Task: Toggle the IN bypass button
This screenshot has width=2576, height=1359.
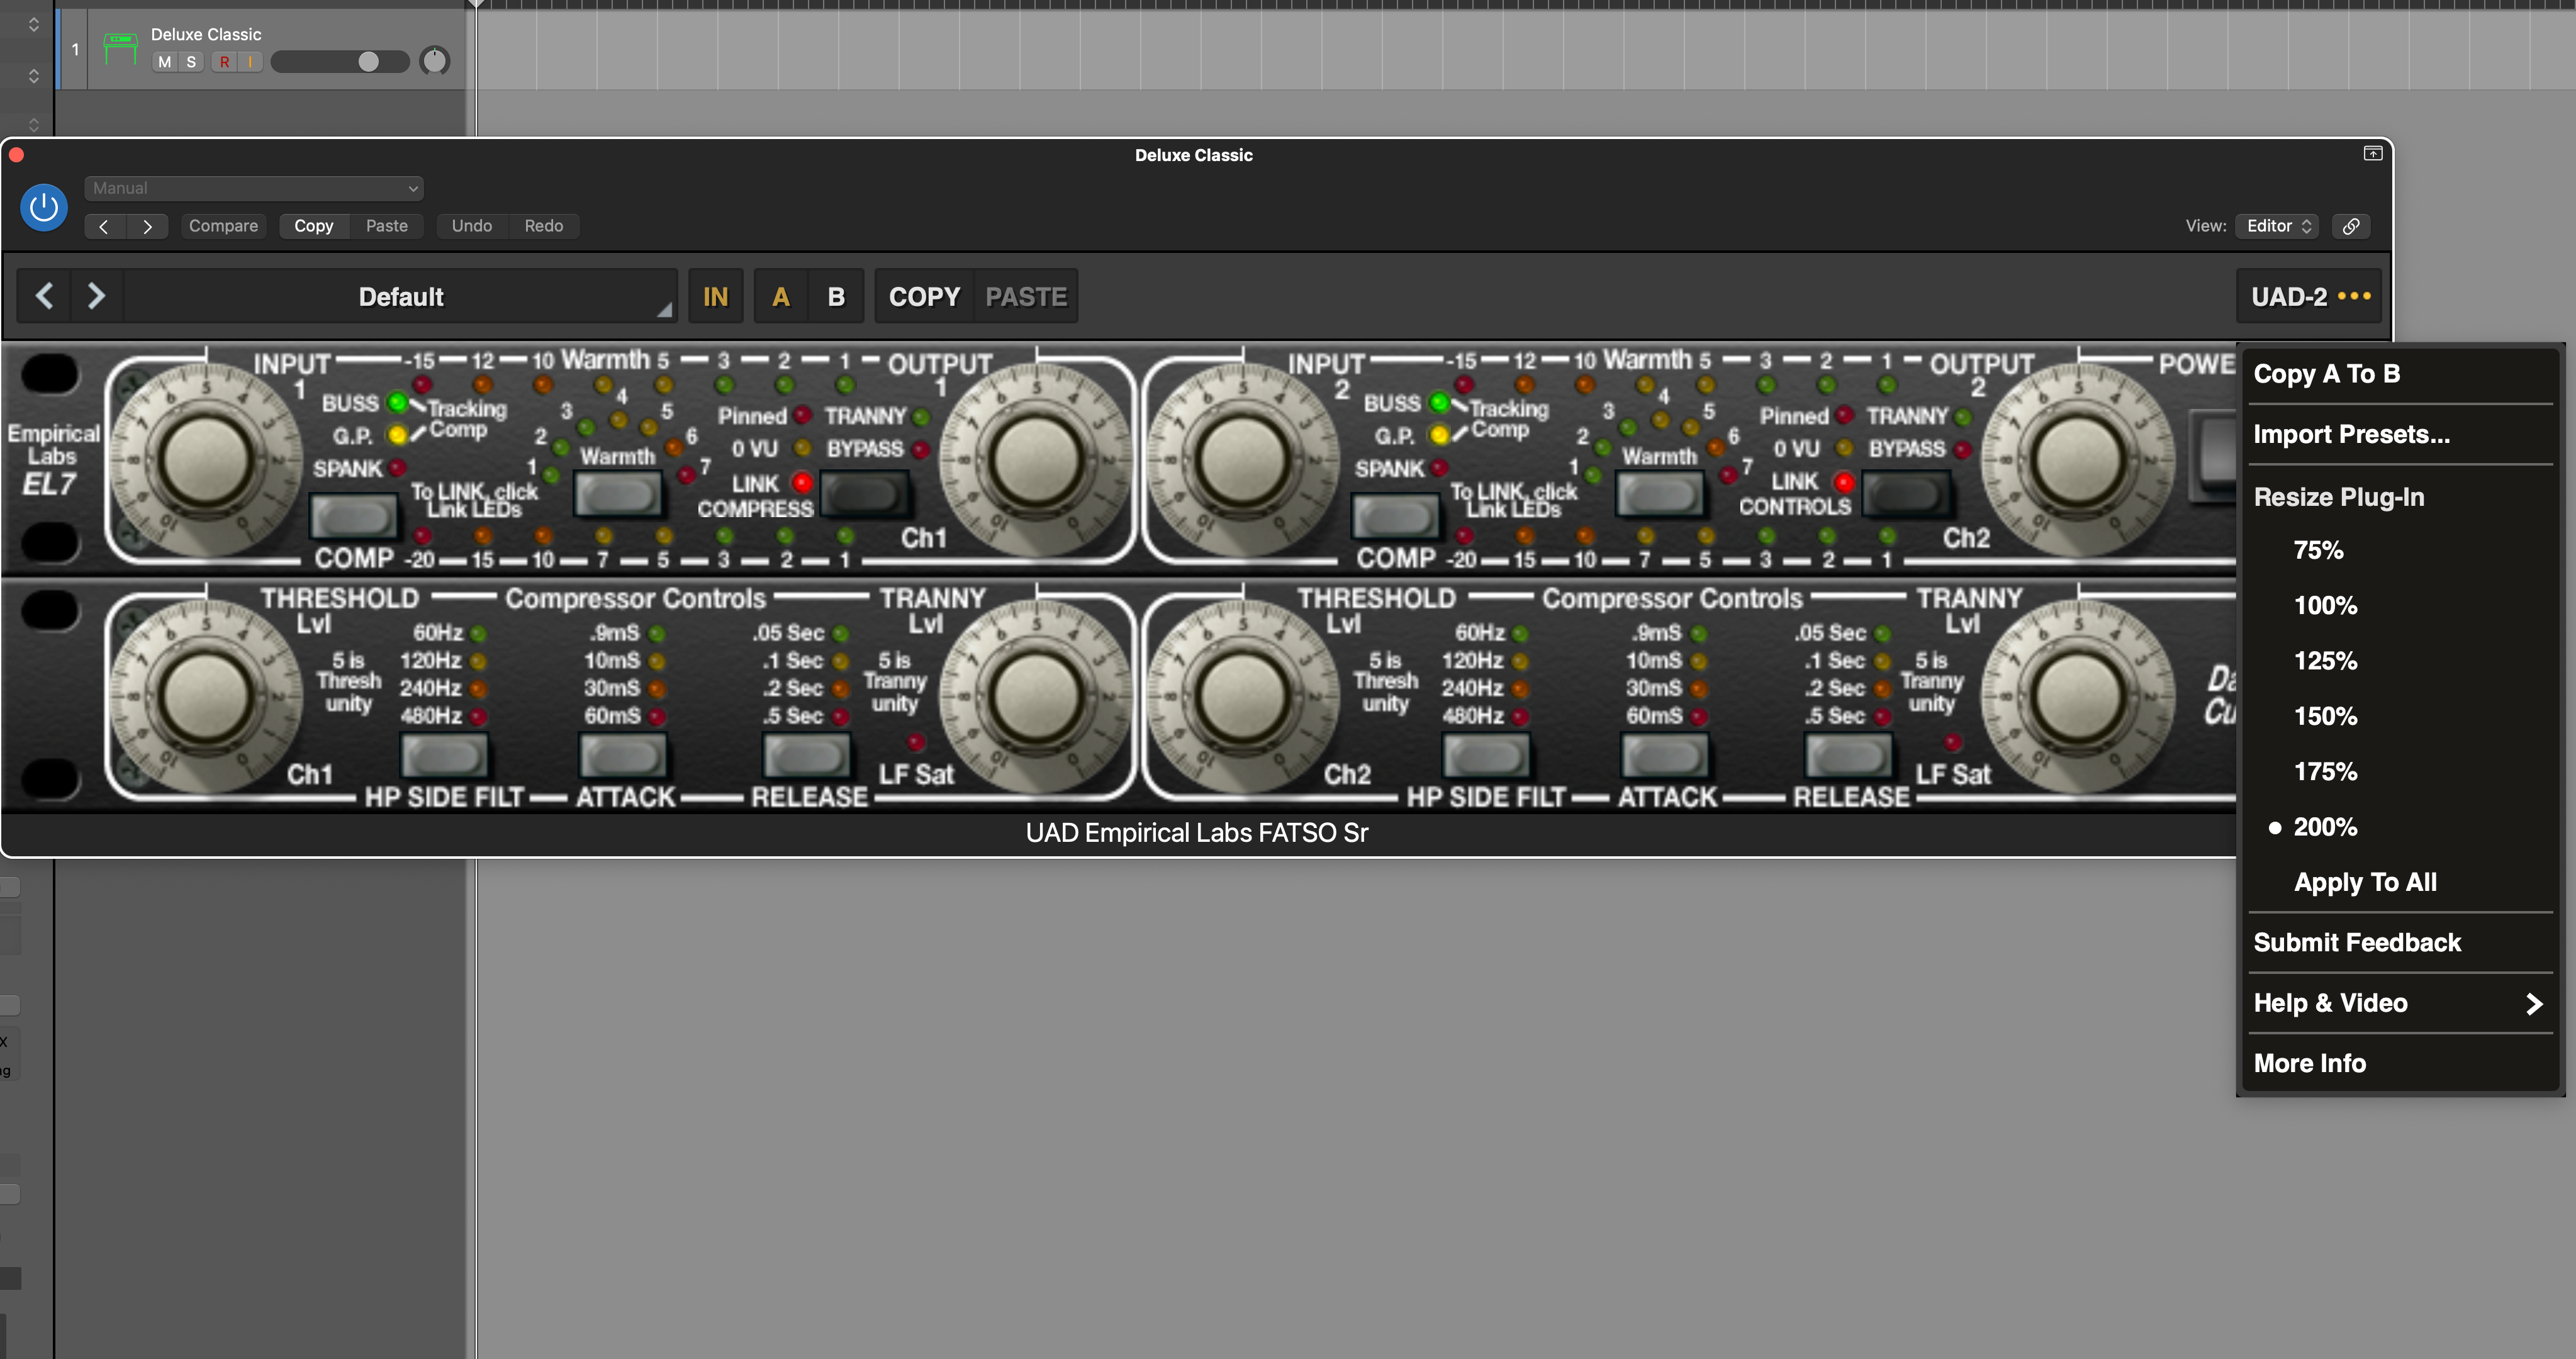Action: click(715, 297)
